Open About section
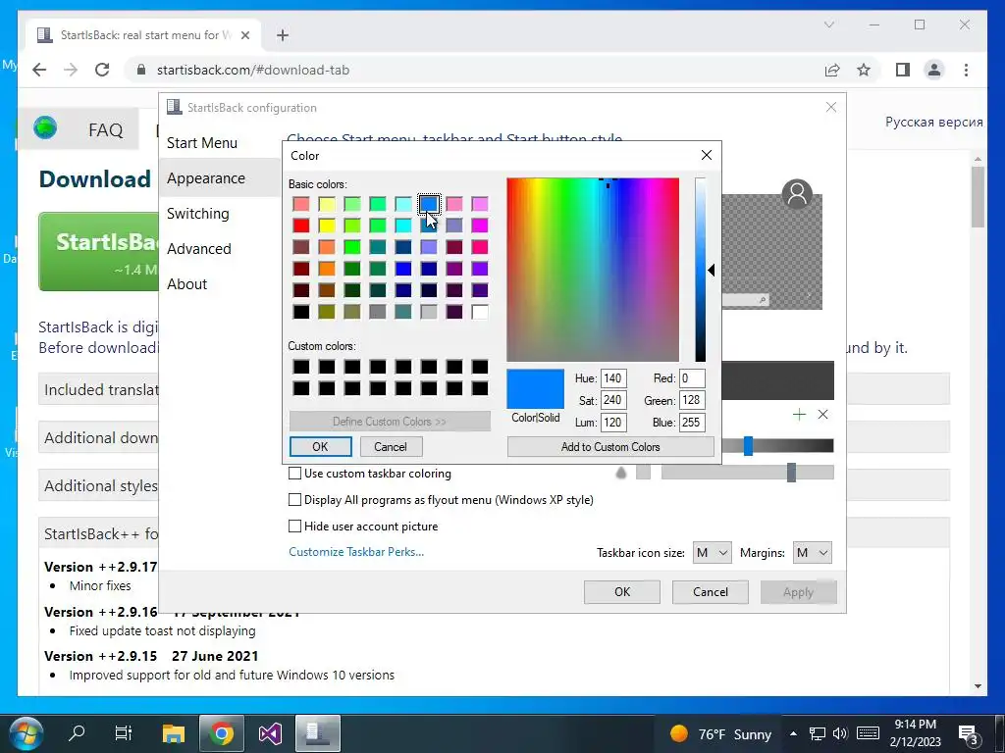The image size is (1005, 753). (x=187, y=283)
